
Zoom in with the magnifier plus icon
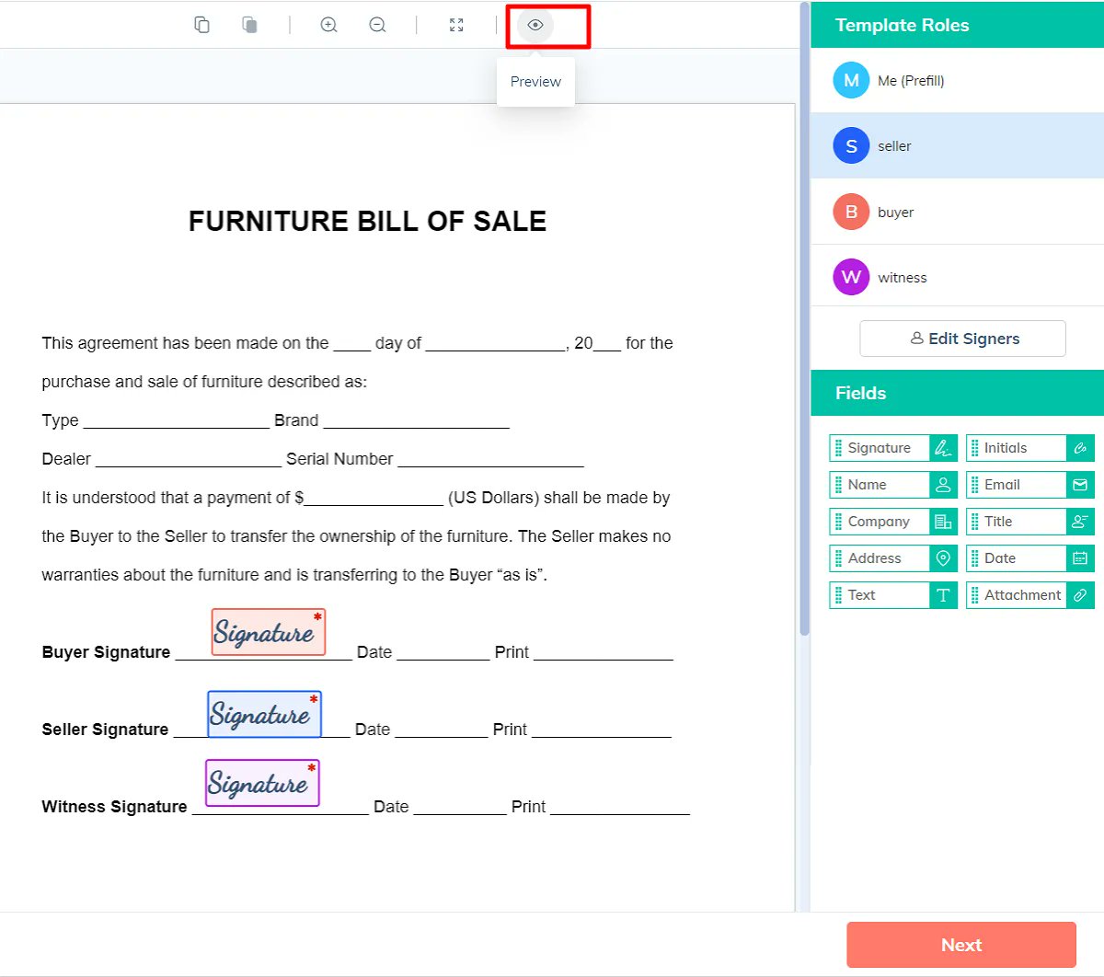[x=328, y=25]
